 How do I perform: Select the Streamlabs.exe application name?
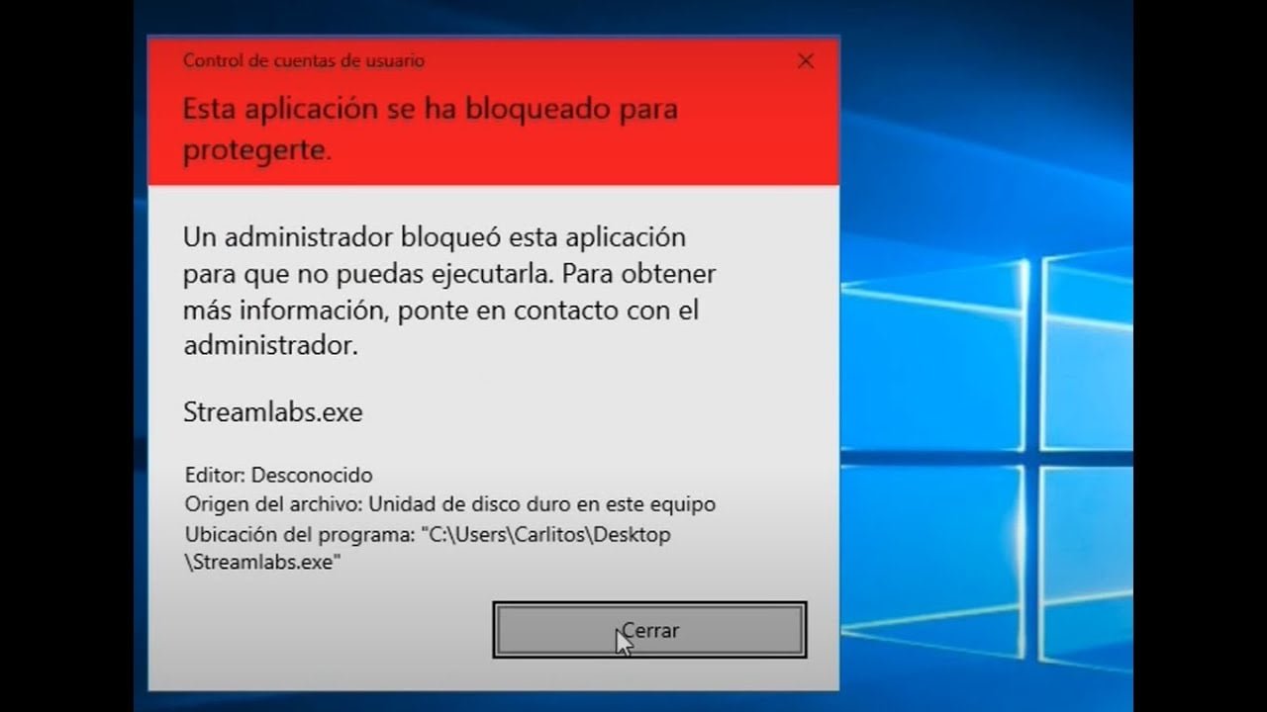tap(273, 412)
